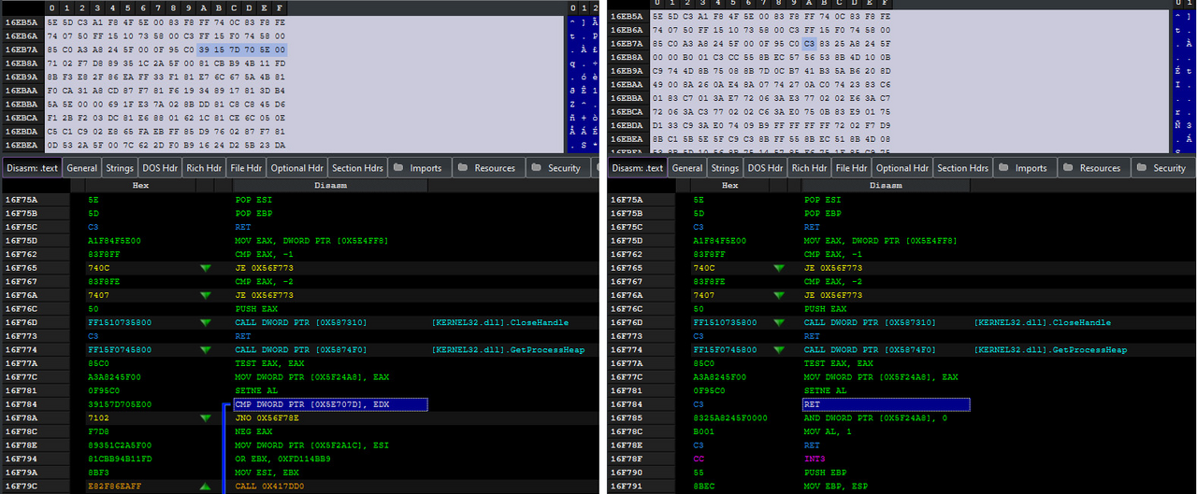Click the highlighted C3 byte in right hex dump

point(810,44)
